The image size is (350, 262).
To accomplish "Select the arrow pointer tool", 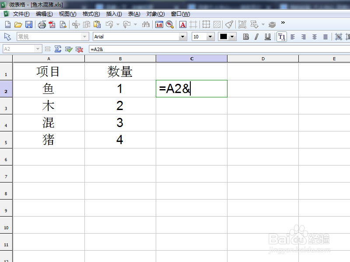I will pos(7,37).
